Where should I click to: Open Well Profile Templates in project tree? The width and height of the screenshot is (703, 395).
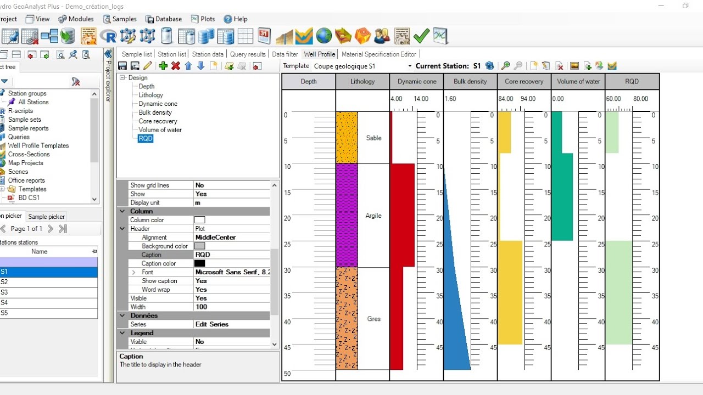pyautogui.click(x=38, y=145)
